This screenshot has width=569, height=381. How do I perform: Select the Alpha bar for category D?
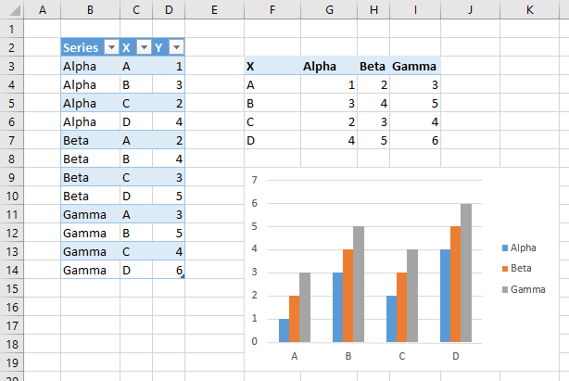(445, 296)
